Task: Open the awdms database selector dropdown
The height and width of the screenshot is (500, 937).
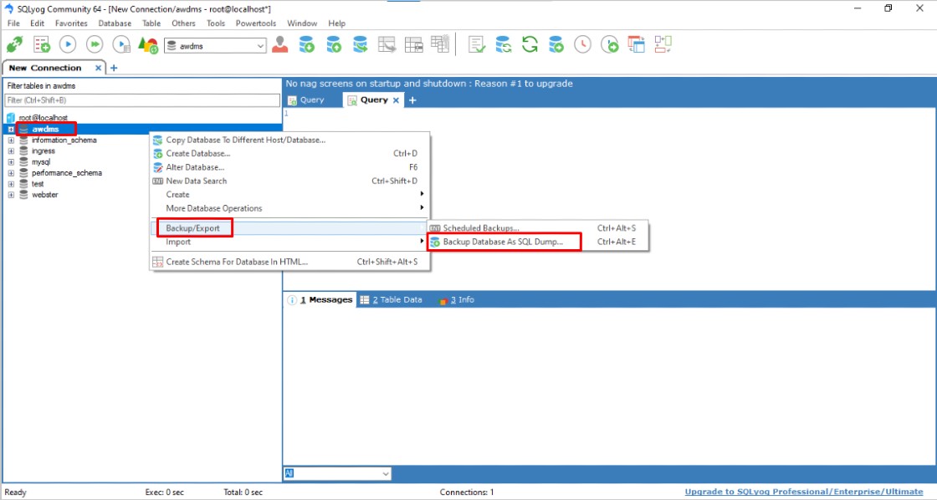Action: 260,46
